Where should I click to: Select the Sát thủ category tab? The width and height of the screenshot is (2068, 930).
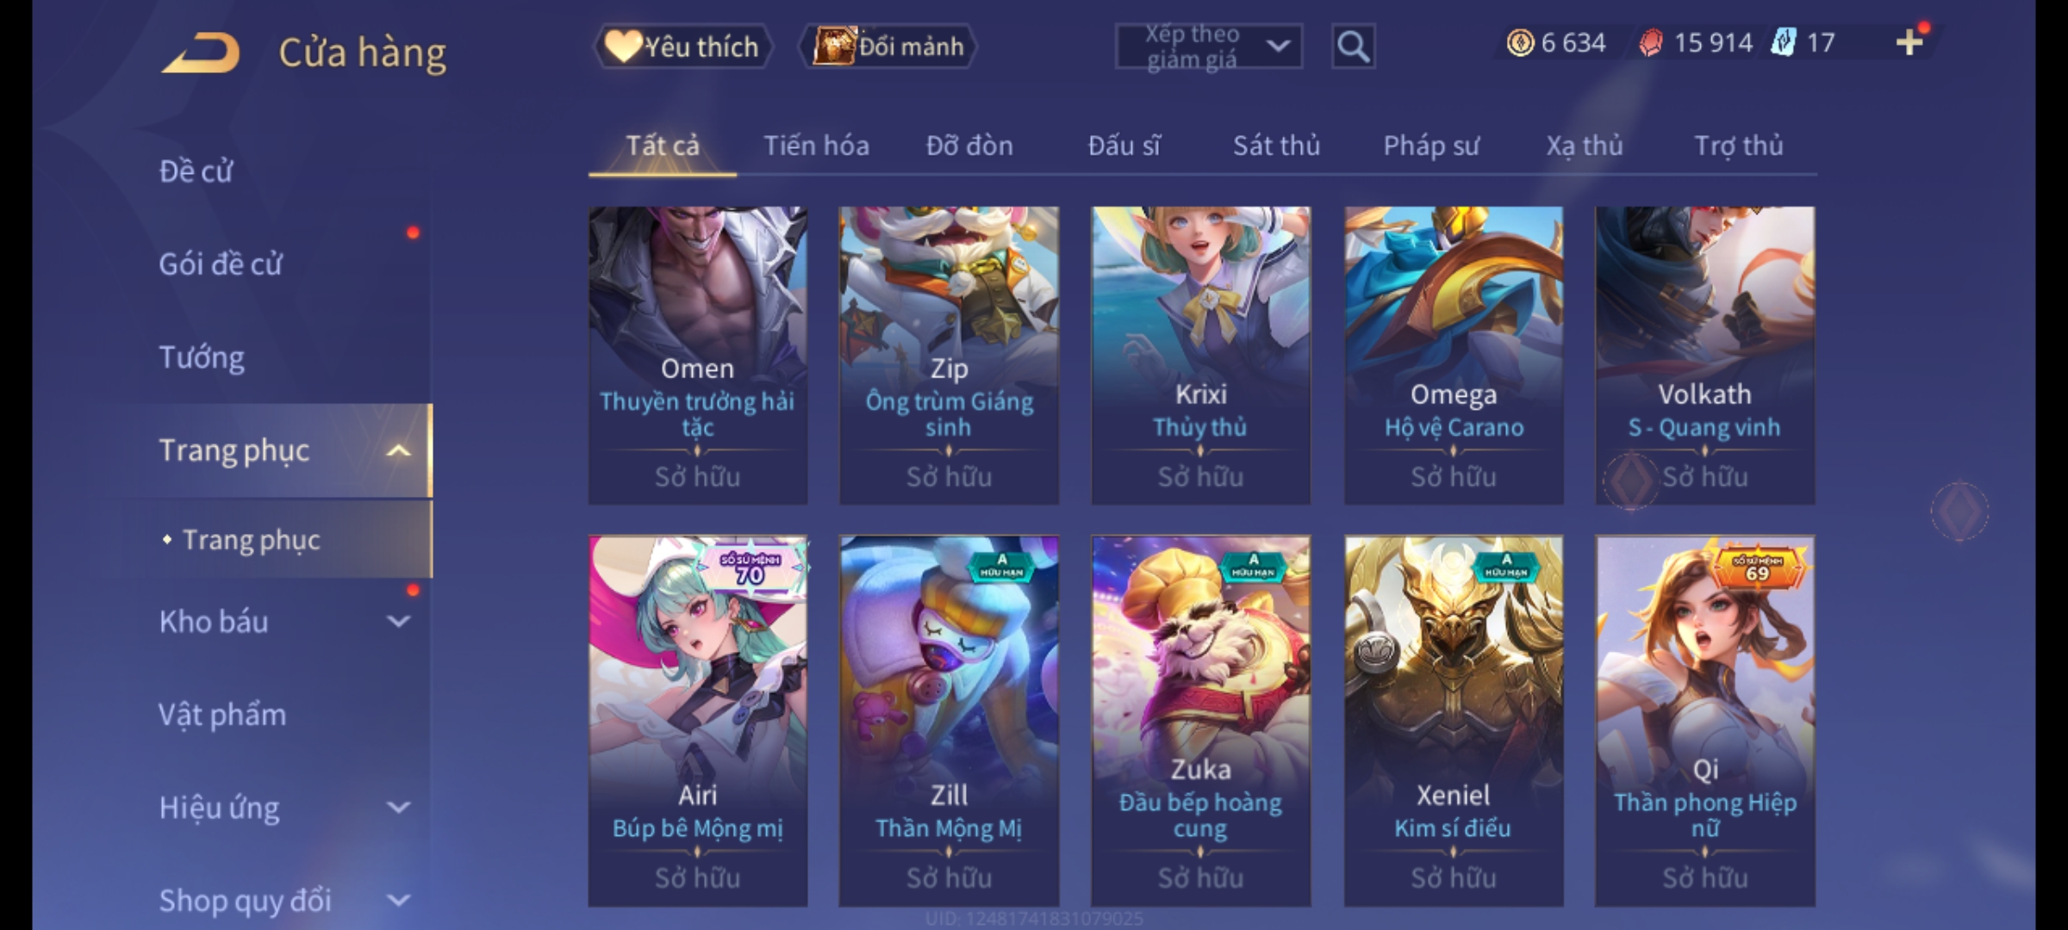coord(1276,146)
